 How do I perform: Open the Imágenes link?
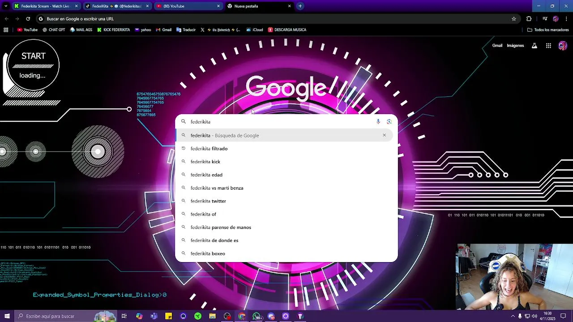(515, 46)
